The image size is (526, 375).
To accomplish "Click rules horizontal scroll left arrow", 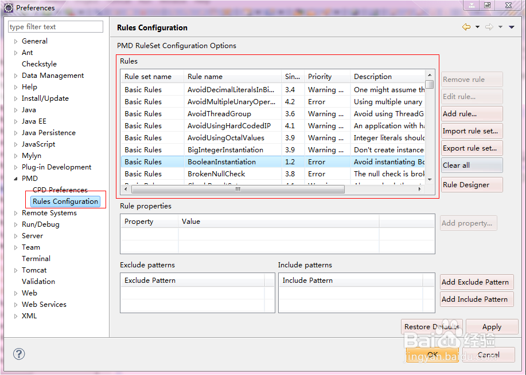I will [x=126, y=189].
